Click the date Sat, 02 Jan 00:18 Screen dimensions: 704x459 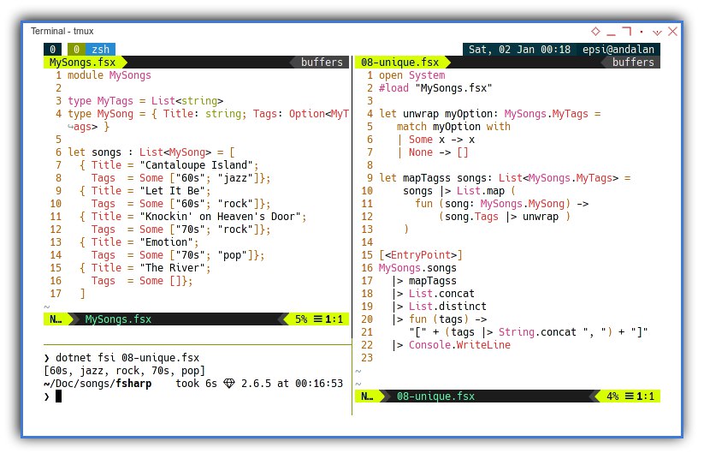(x=519, y=49)
